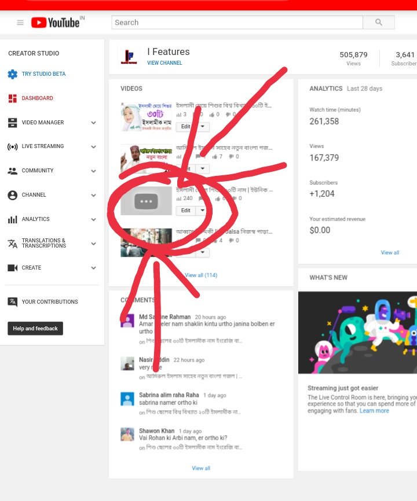The width and height of the screenshot is (417, 501).
Task: Open the hamburger guide menu icon
Action: [20, 23]
